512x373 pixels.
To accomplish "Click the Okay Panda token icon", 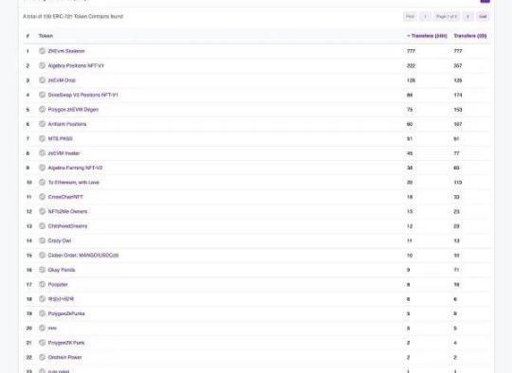I will click(42, 270).
